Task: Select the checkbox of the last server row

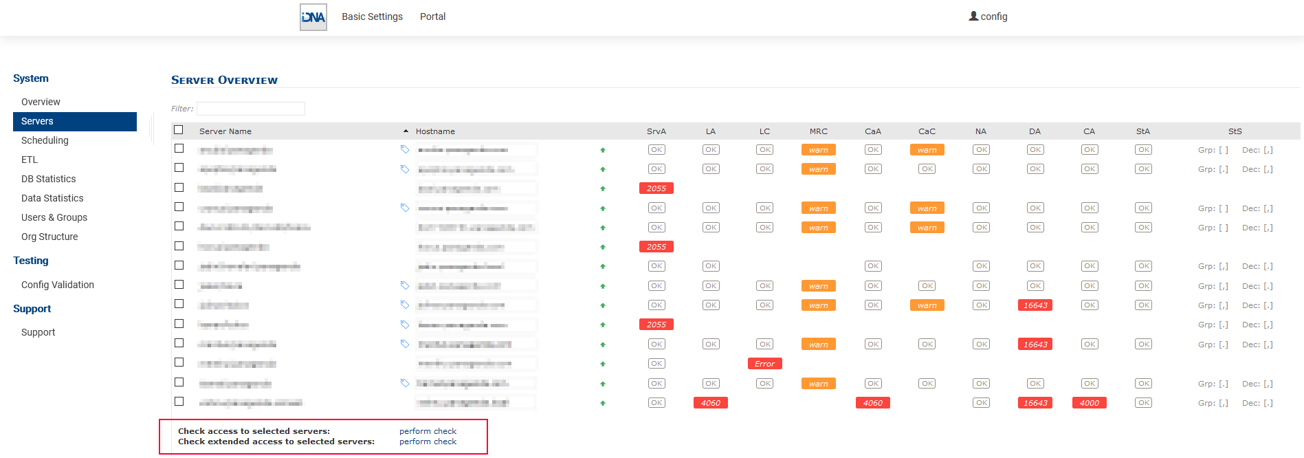Action: 179,402
